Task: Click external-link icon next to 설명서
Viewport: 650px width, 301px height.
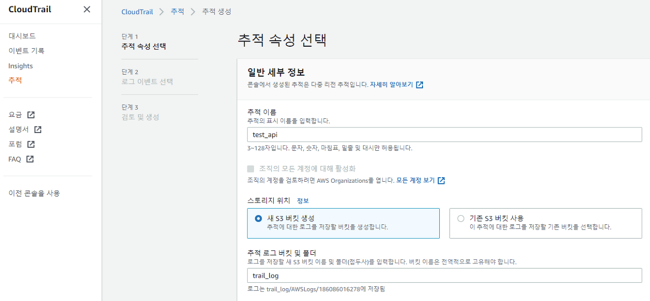Action: click(x=38, y=129)
